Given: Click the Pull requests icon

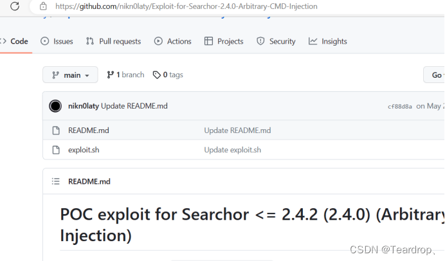Looking at the screenshot, I should [x=90, y=41].
